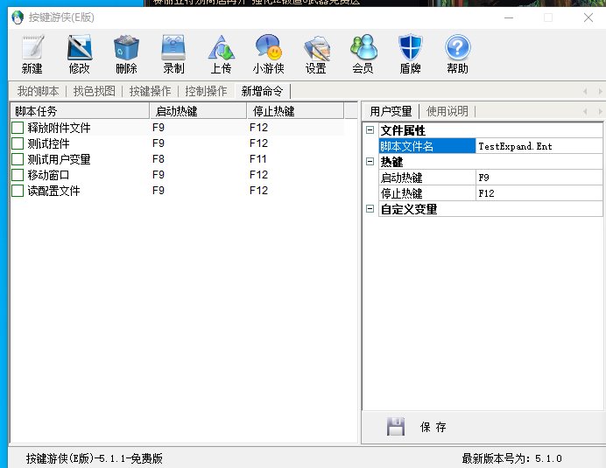The width and height of the screenshot is (606, 468).
Task: Open 帮助 (Help) question mark icon
Action: click(458, 48)
